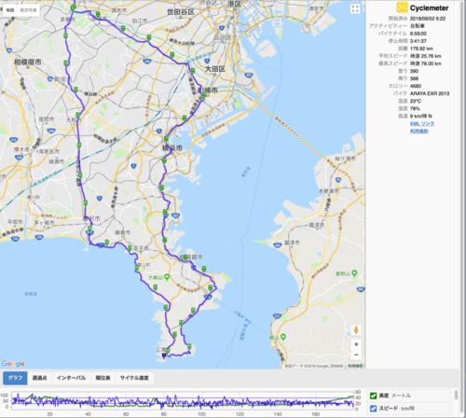Screen dimensions: 466x418
Task: Open the Google logo on the map
Action: [x=13, y=363]
